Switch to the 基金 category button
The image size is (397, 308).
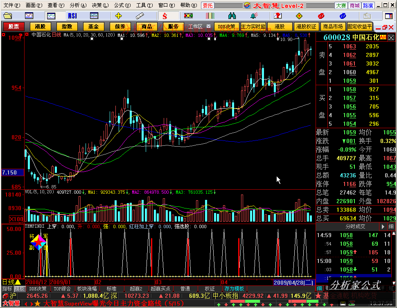pyautogui.click(x=93, y=26)
